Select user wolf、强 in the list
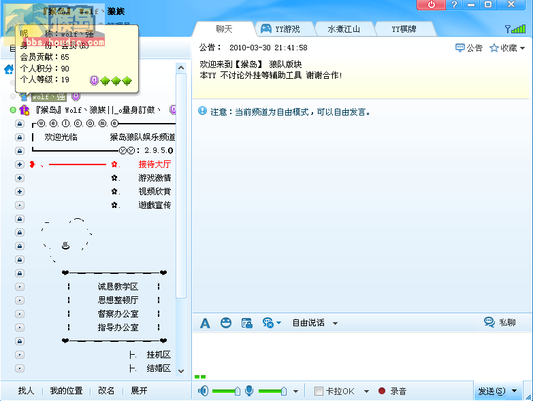 coord(48,97)
